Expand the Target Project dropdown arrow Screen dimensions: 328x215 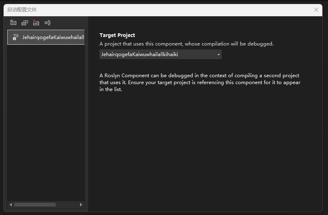point(218,54)
